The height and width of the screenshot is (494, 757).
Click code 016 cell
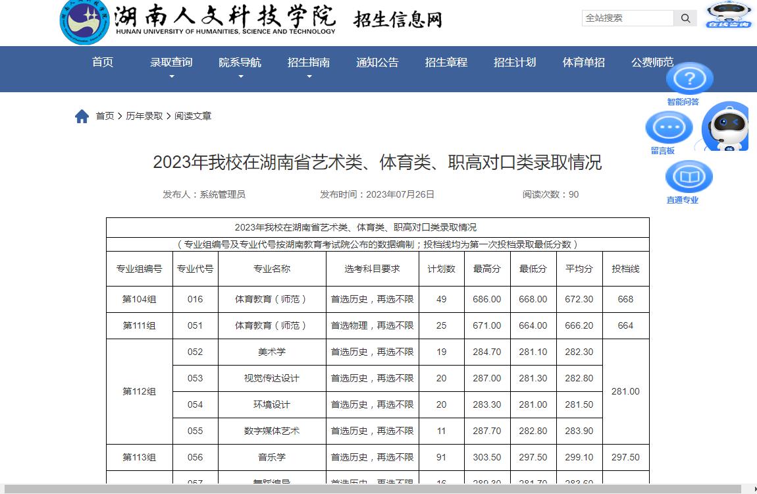(195, 300)
